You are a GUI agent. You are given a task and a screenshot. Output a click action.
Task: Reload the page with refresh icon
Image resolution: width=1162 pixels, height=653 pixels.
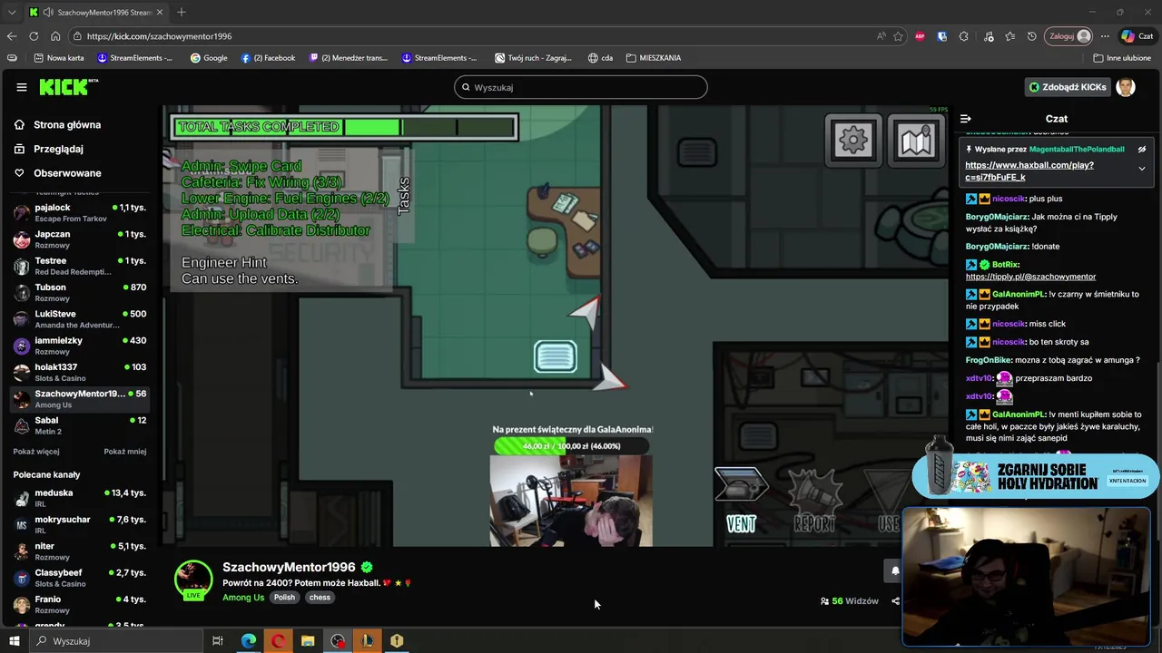[x=34, y=36]
